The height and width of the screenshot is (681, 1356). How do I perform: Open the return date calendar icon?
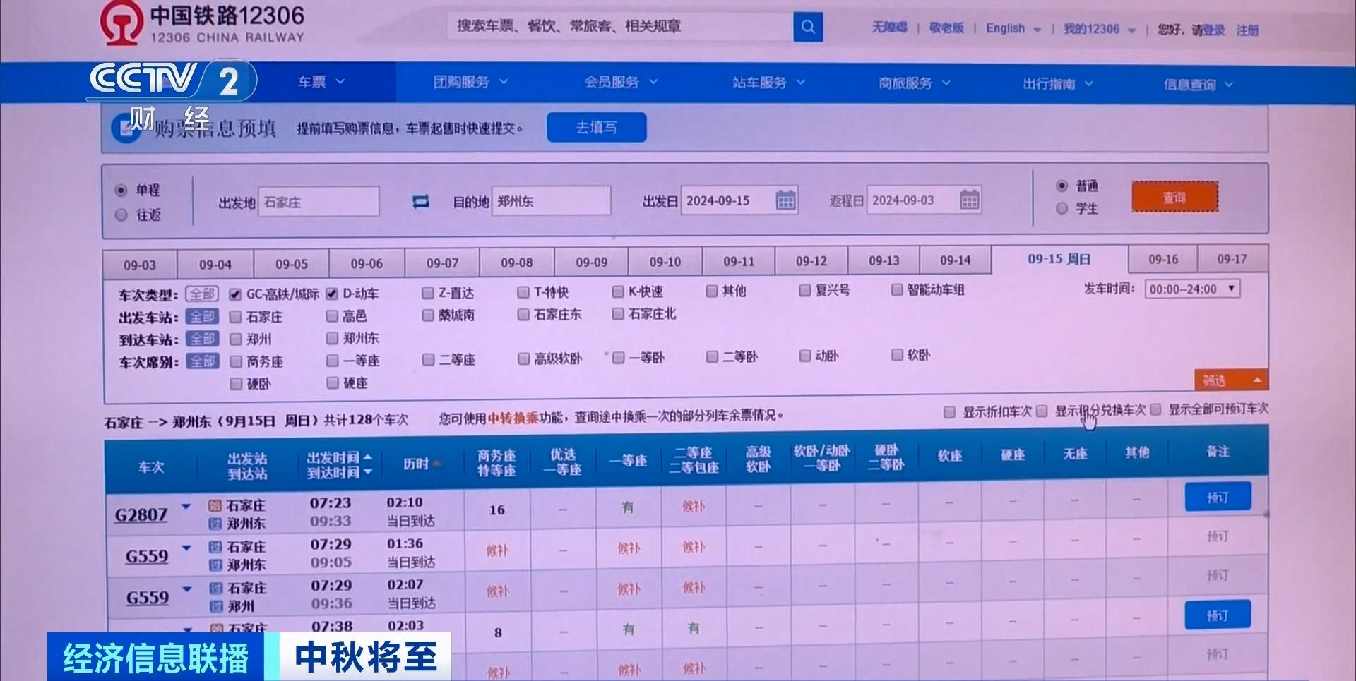(x=970, y=200)
